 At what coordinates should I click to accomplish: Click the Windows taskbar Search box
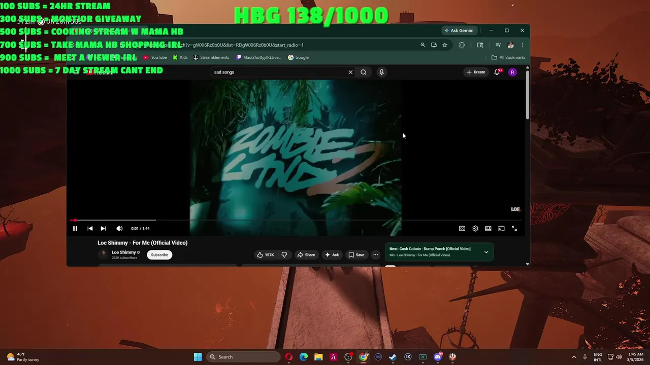click(244, 357)
